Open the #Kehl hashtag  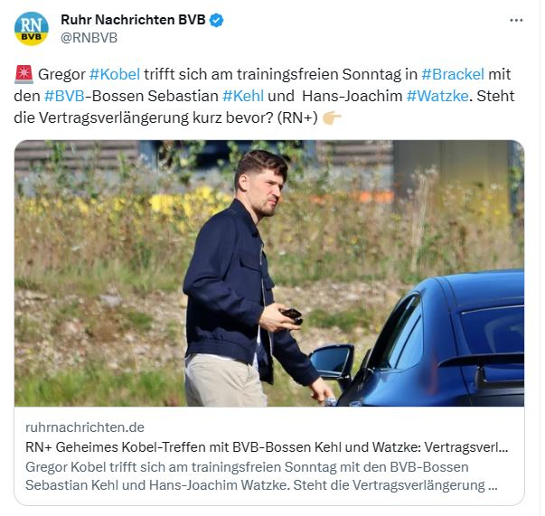pyautogui.click(x=243, y=96)
